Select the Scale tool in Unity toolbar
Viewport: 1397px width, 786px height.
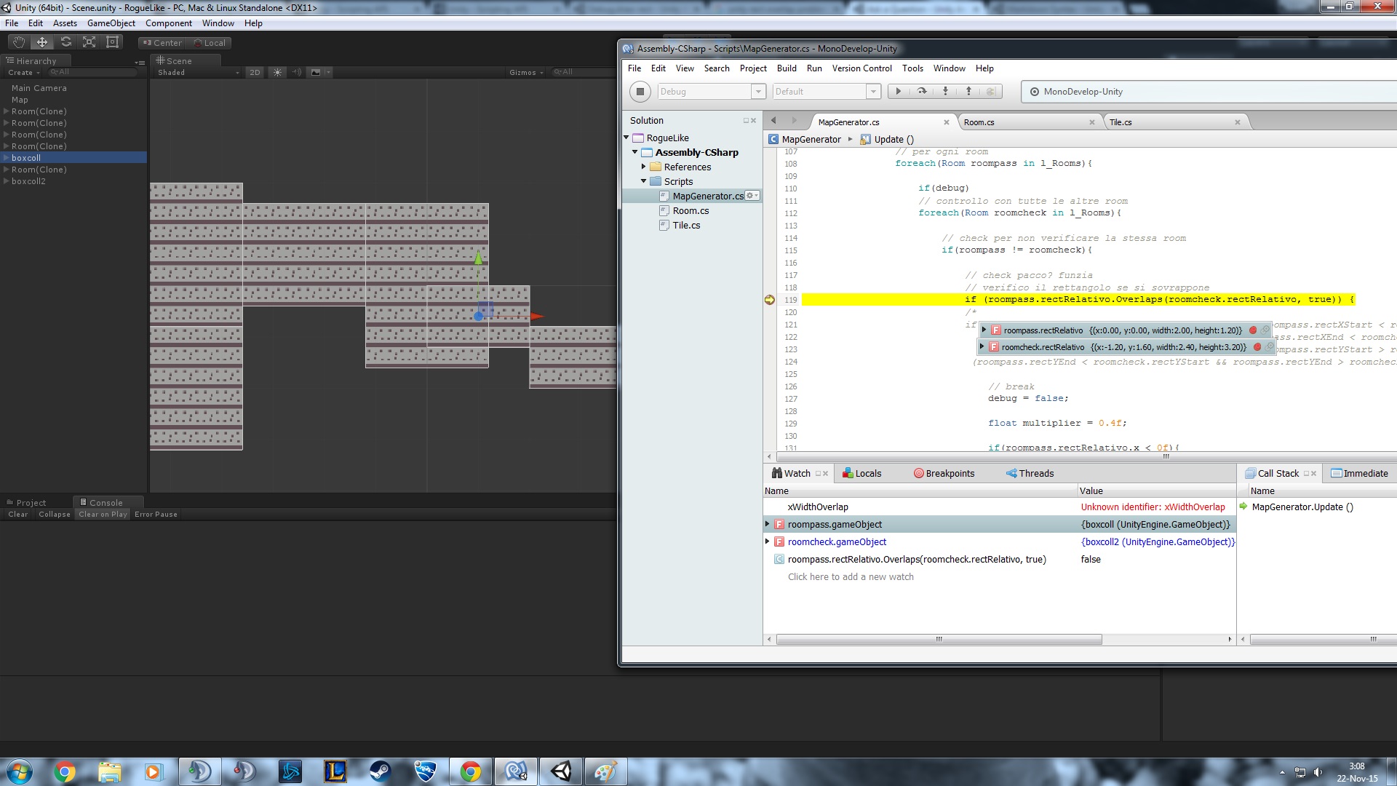click(89, 42)
